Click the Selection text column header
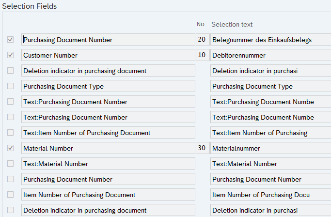The width and height of the screenshot is (331, 217). point(232,24)
